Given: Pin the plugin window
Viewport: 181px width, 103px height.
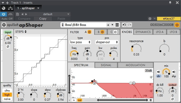Looking at the screenshot, I should pos(170,3).
